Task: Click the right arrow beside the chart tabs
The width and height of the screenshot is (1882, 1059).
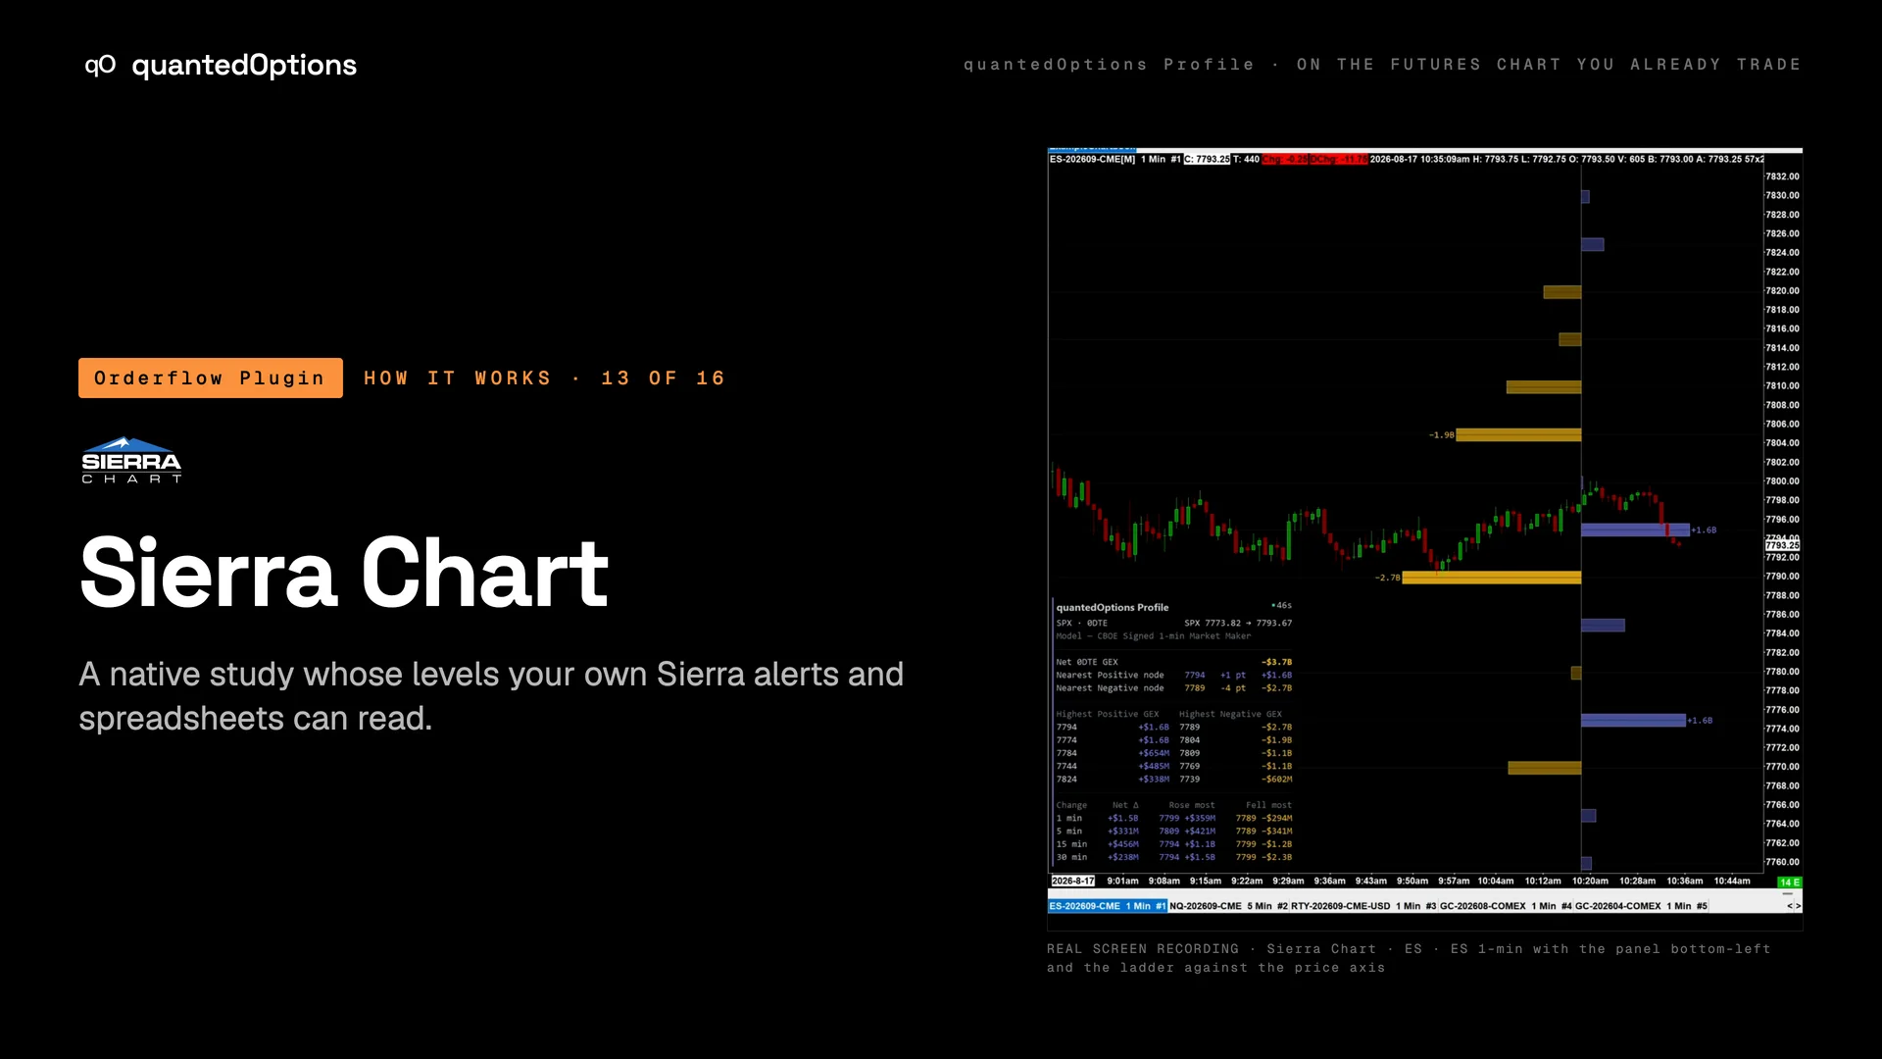Action: click(x=1798, y=906)
